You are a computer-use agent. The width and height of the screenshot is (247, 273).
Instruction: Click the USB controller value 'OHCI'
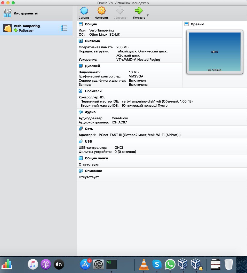pos(119,147)
